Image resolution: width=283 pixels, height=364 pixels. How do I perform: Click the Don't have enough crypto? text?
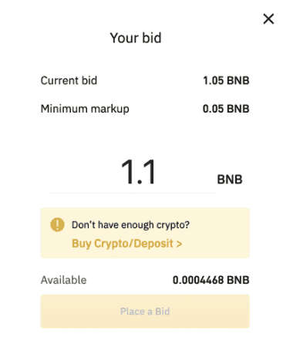click(130, 225)
